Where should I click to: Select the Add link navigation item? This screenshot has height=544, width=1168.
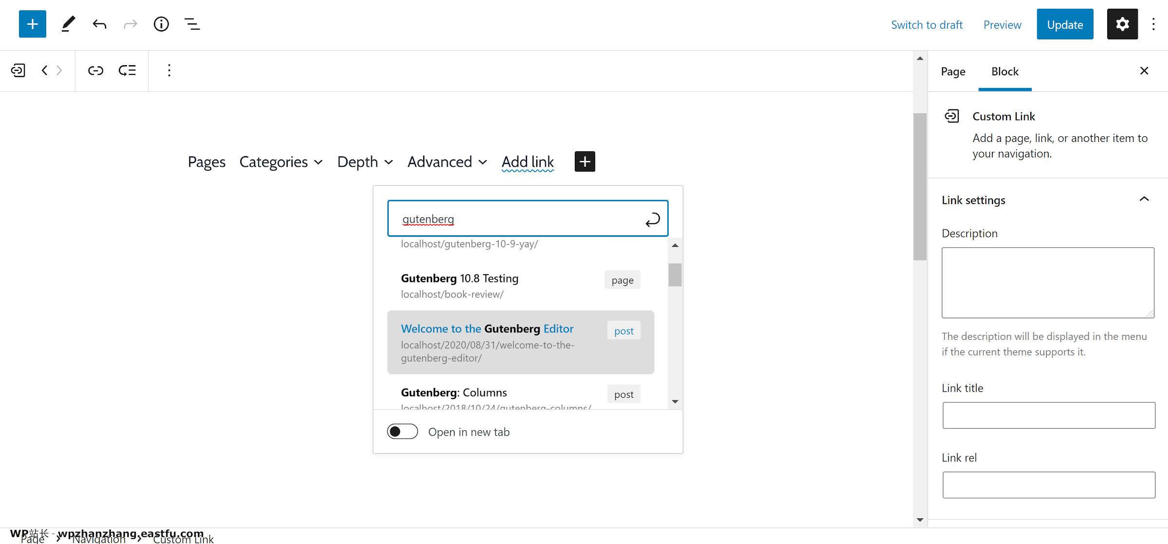528,162
